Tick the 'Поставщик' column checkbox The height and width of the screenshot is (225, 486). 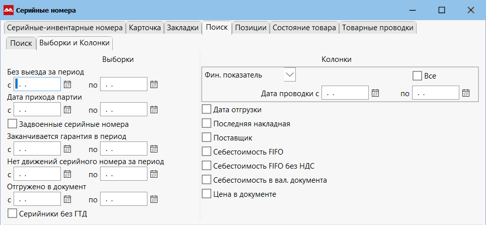coord(206,137)
